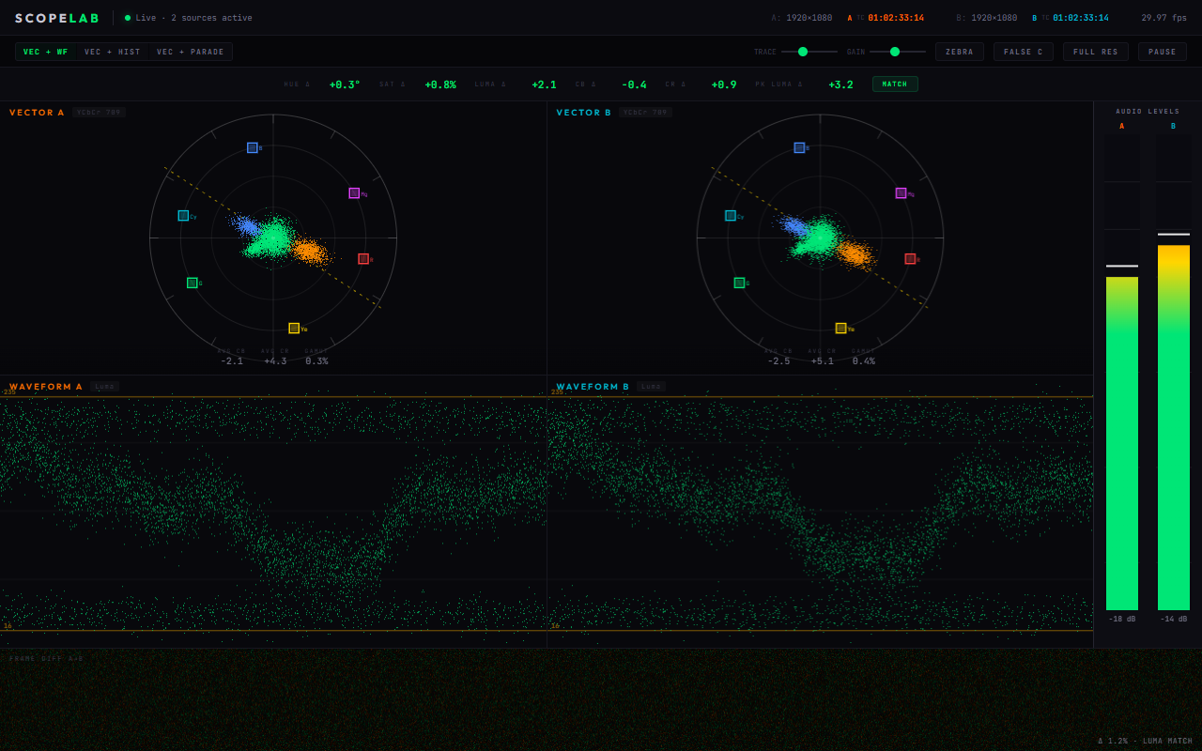Click the green Live status dot

128,18
